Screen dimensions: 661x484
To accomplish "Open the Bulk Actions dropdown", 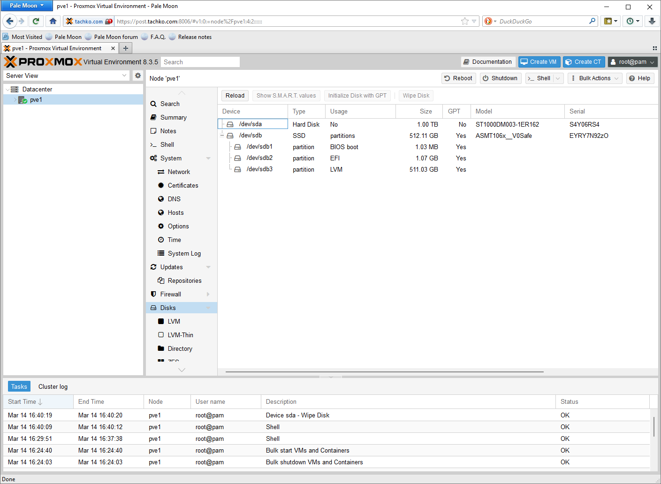I will tap(595, 78).
